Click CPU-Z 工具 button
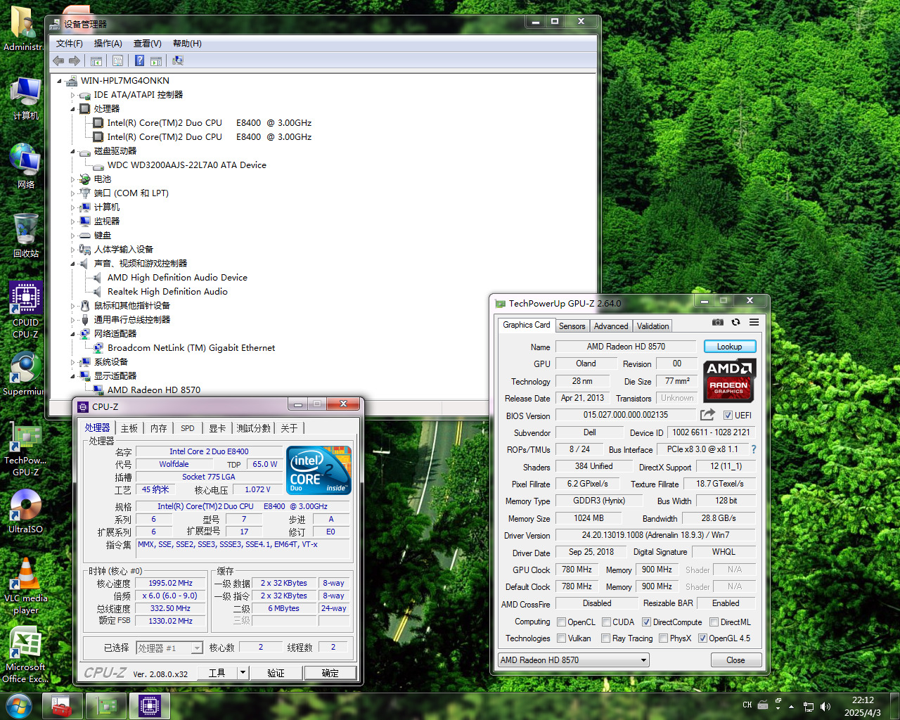Screen dimensions: 900x720 (217, 673)
